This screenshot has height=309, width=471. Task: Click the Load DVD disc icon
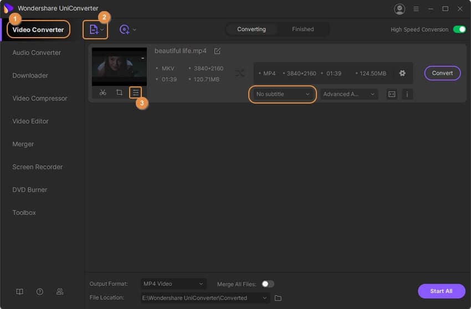(124, 29)
